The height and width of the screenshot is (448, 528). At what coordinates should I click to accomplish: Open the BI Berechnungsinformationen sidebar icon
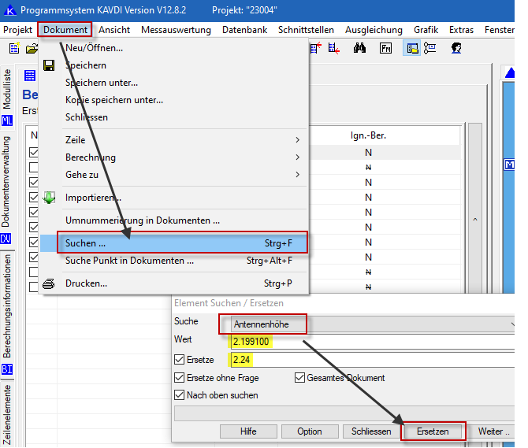click(7, 369)
